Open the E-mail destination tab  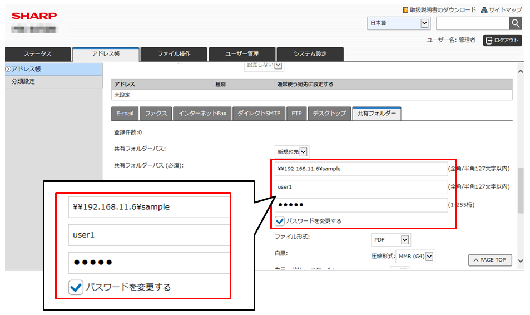[125, 114]
